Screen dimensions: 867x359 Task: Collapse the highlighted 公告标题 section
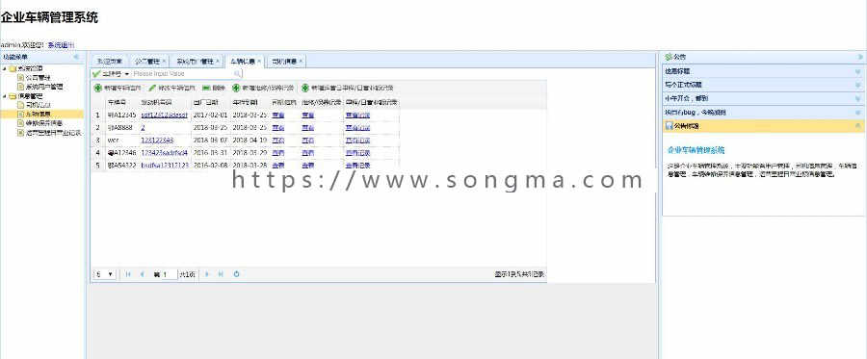pyautogui.click(x=858, y=126)
